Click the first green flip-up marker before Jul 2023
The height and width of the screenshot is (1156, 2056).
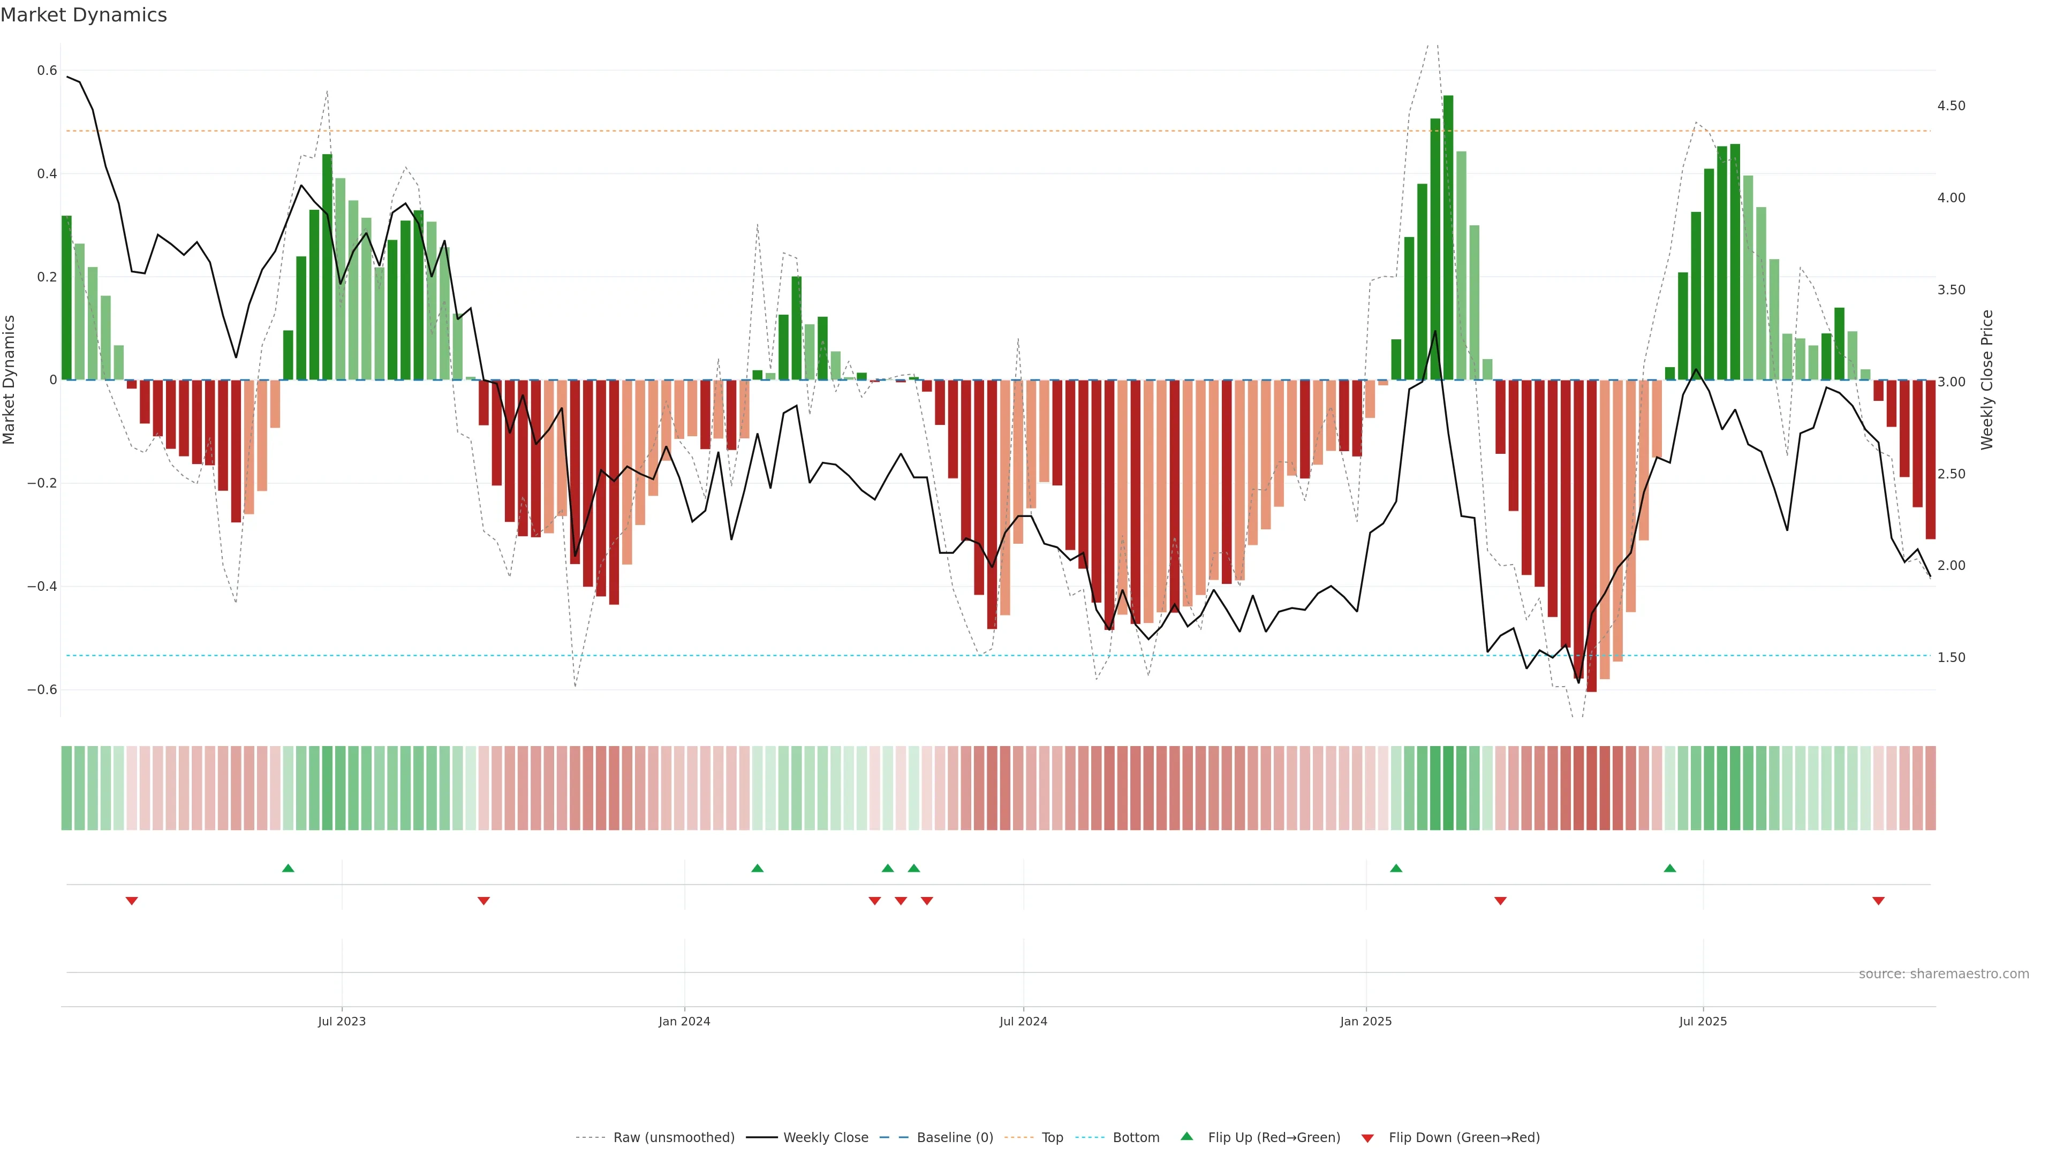coord(288,868)
